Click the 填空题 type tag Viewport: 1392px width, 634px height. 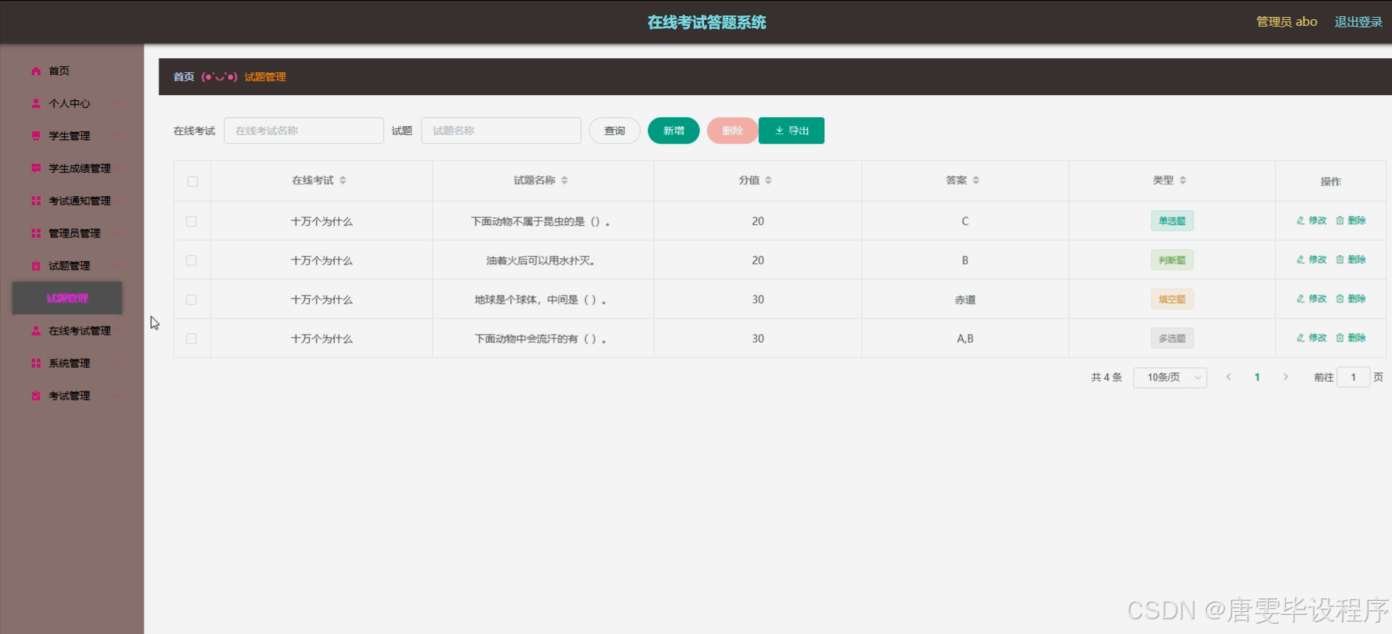click(1172, 299)
